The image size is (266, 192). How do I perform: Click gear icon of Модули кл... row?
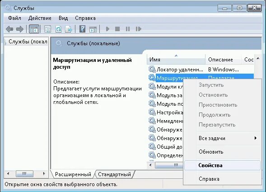coord(152,86)
